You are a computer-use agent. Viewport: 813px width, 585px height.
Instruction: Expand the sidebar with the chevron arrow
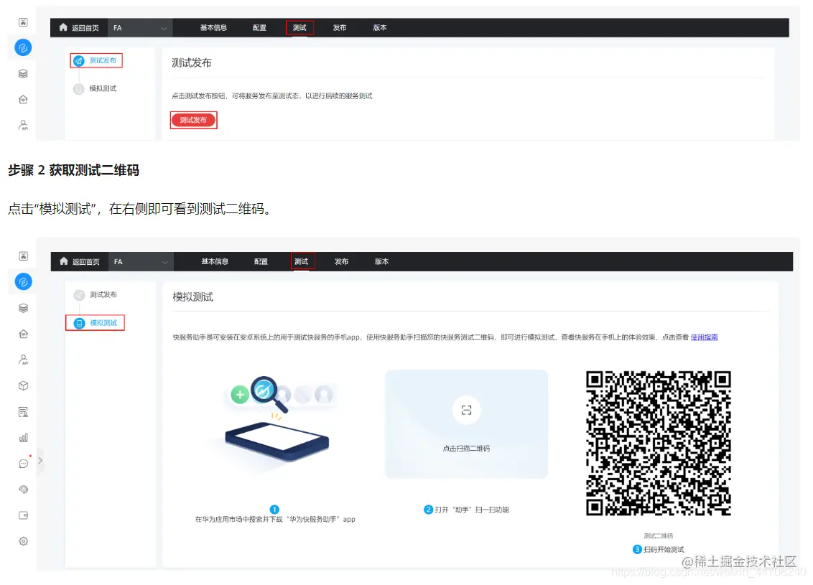point(41,460)
